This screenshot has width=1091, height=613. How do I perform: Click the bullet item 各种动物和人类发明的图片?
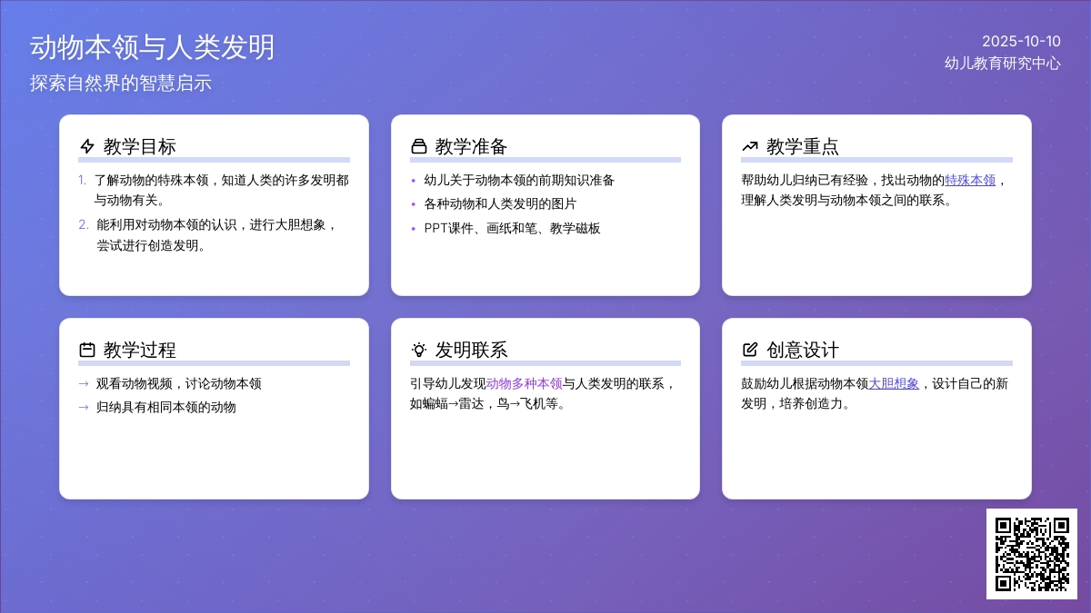tap(500, 203)
